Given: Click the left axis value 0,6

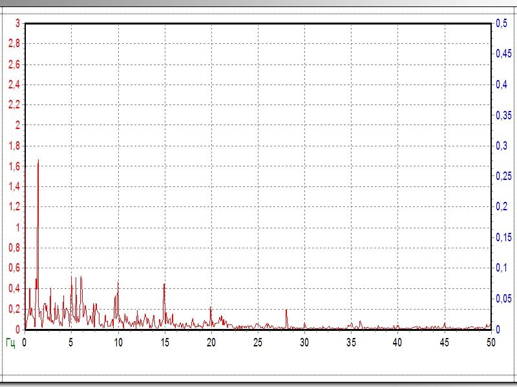Looking at the screenshot, I should (x=14, y=268).
